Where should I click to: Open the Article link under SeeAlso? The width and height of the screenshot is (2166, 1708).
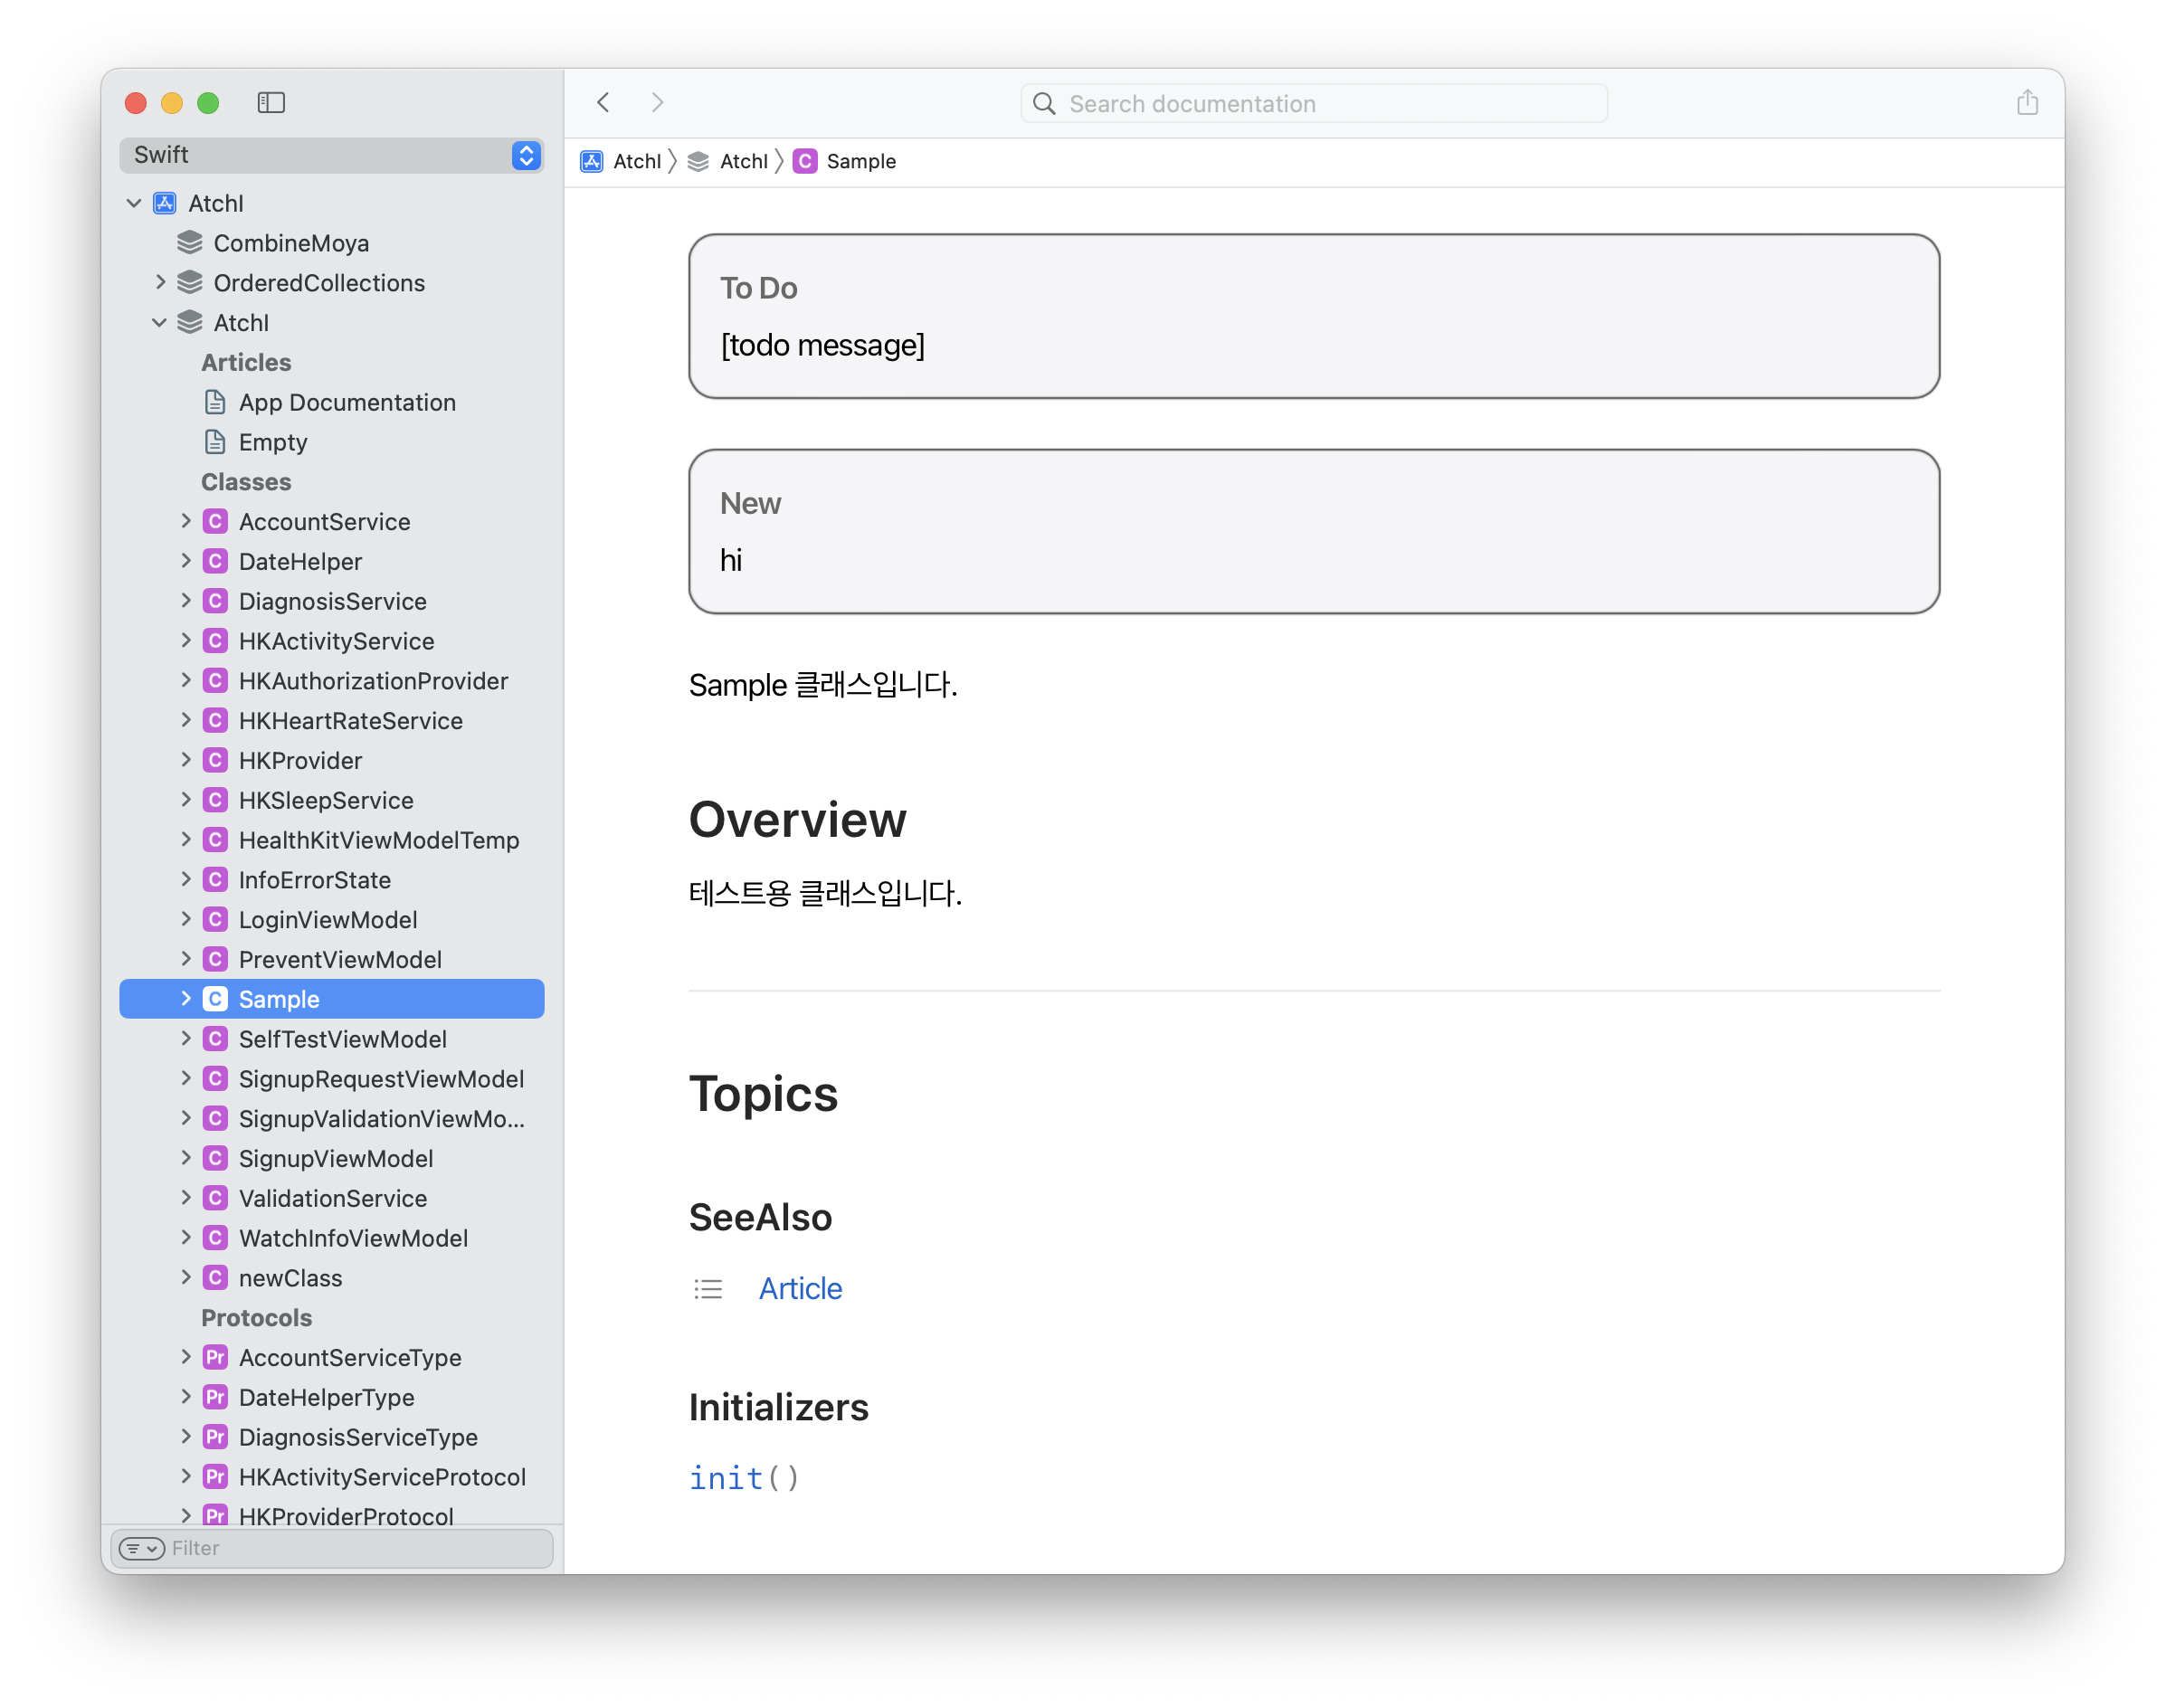click(800, 1289)
